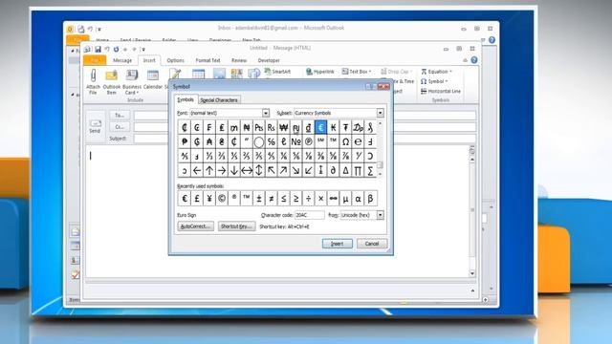Screen dimensions: 612x344
Task: Pick copyright sign from recently used symbols
Action: point(222,199)
